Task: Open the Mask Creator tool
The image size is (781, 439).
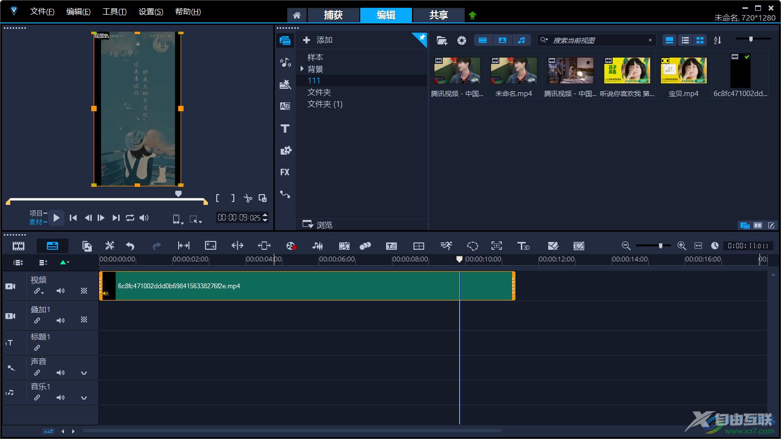Action: coord(473,246)
